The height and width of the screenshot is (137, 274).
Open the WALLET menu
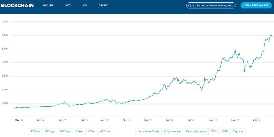point(48,6)
